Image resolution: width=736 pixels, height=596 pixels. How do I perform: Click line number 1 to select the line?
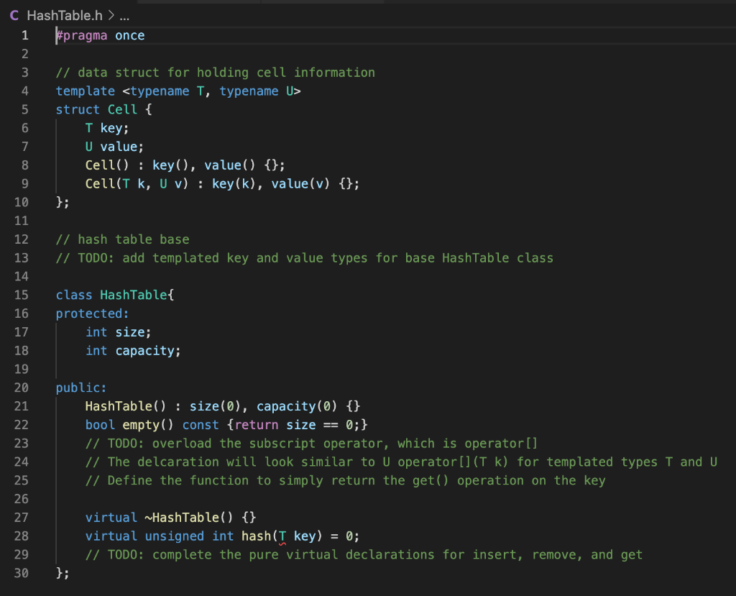point(24,35)
